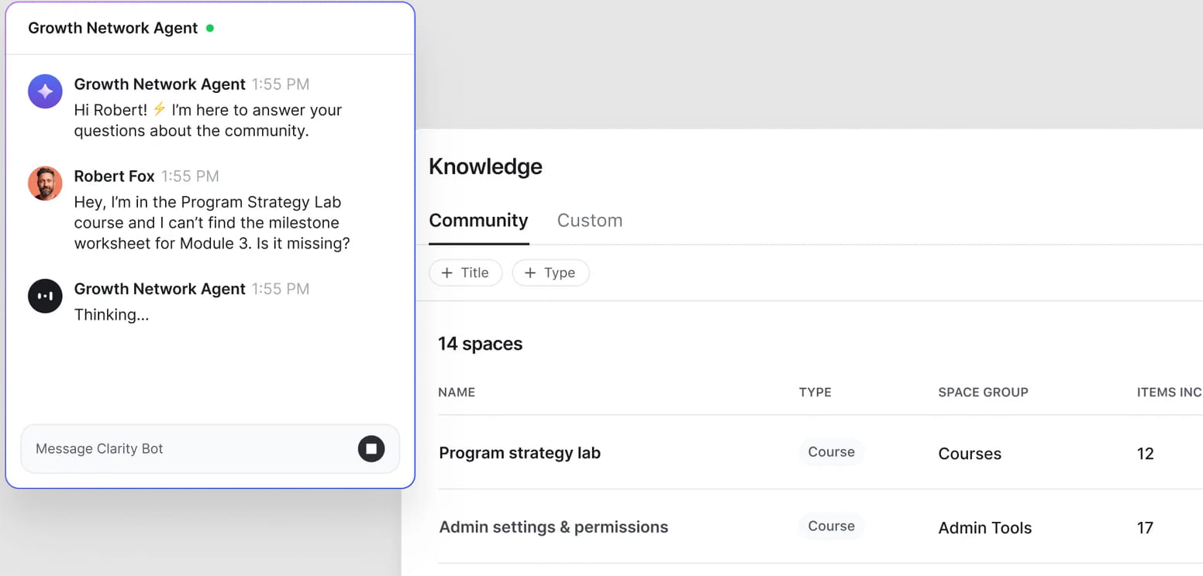
Task: Click the TYPE column header
Action: (x=815, y=393)
